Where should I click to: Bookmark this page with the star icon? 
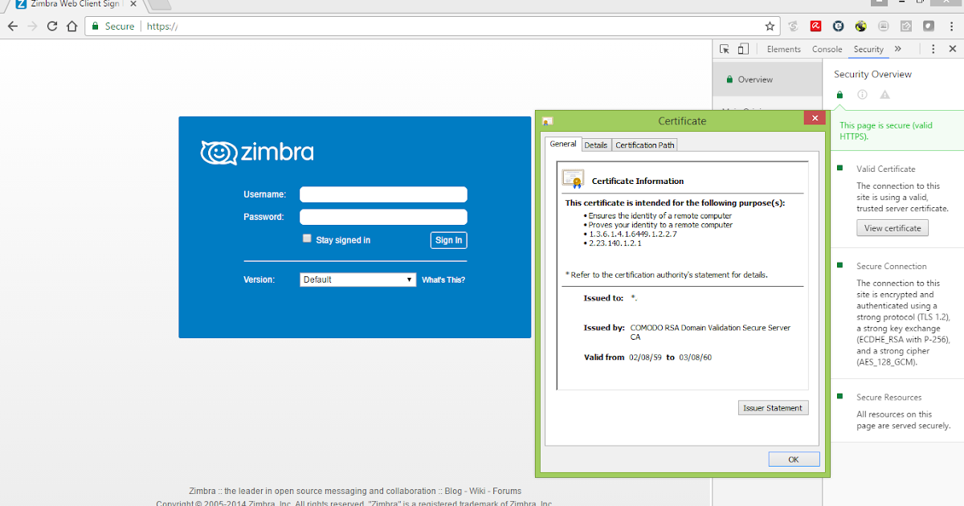tap(770, 27)
